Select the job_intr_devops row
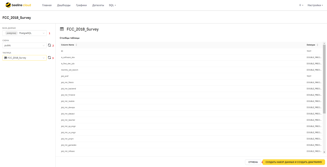Screen dimensions: 327x167 (191, 107)
